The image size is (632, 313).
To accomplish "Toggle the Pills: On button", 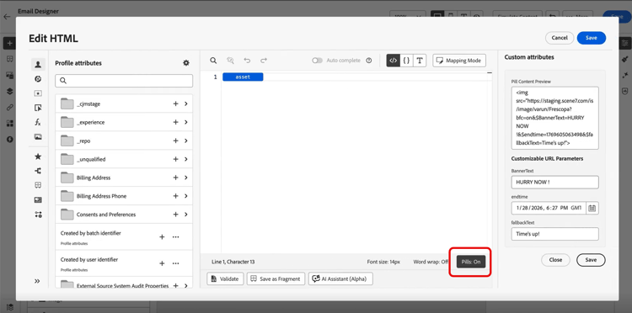I will click(471, 262).
